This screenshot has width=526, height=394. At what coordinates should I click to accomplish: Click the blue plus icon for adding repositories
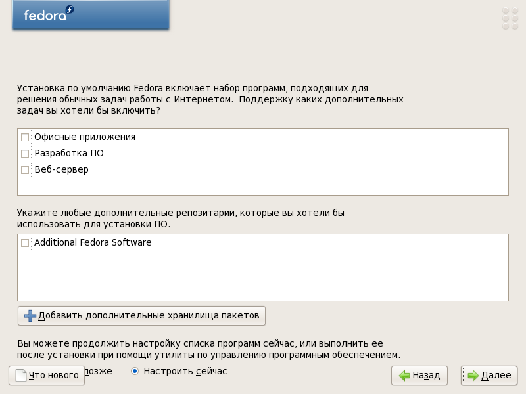click(30, 316)
